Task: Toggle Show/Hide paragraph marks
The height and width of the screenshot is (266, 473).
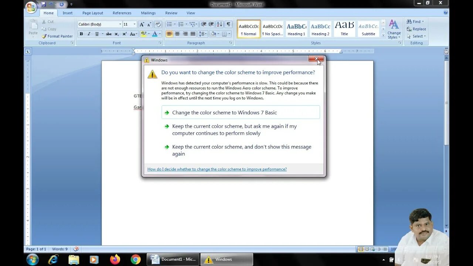Action: point(228,24)
